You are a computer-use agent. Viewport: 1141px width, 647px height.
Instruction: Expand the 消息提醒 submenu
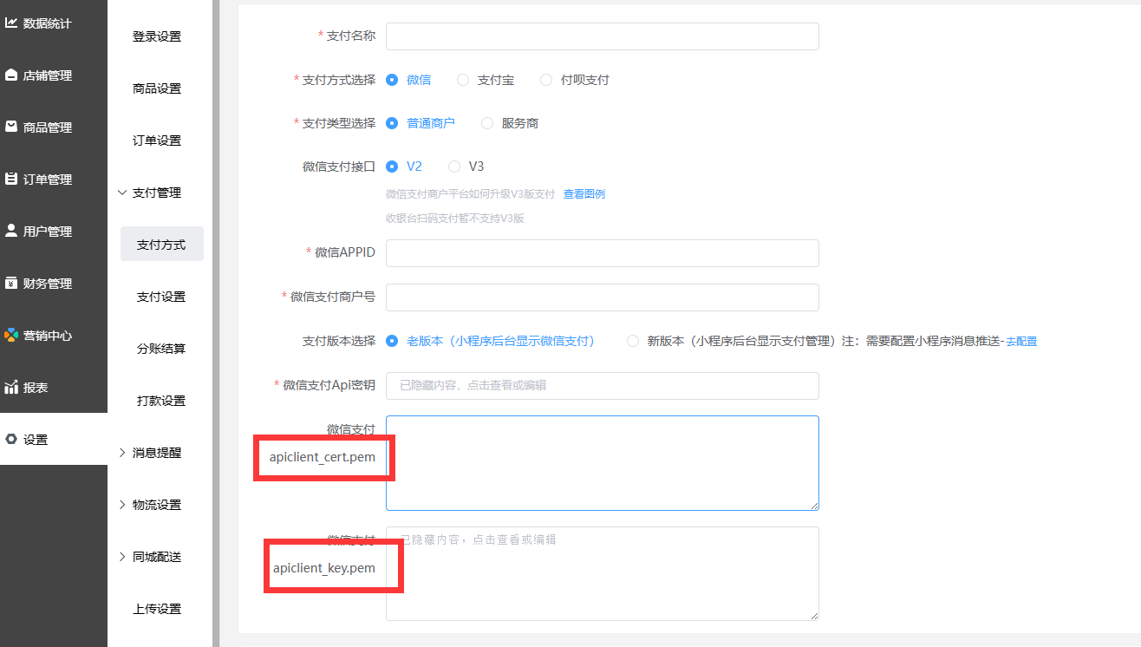point(157,453)
